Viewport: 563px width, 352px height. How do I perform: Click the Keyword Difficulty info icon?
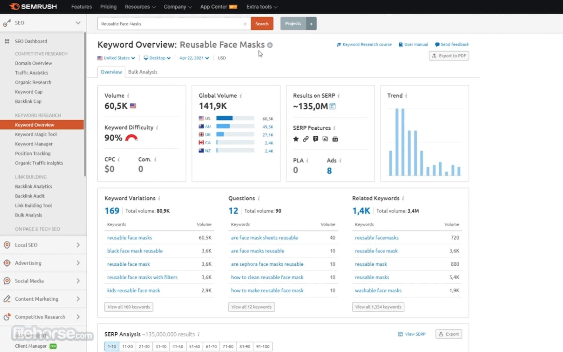(x=157, y=128)
